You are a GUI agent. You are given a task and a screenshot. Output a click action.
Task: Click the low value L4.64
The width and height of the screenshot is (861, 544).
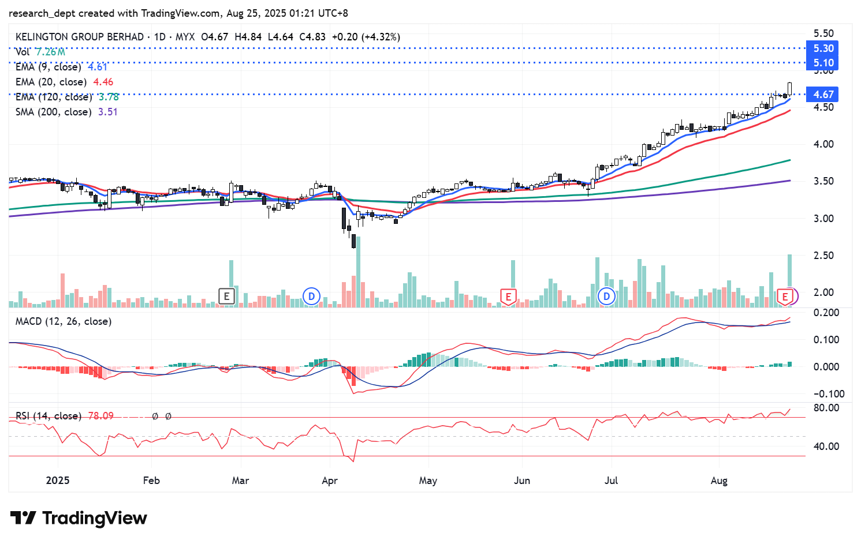point(281,37)
